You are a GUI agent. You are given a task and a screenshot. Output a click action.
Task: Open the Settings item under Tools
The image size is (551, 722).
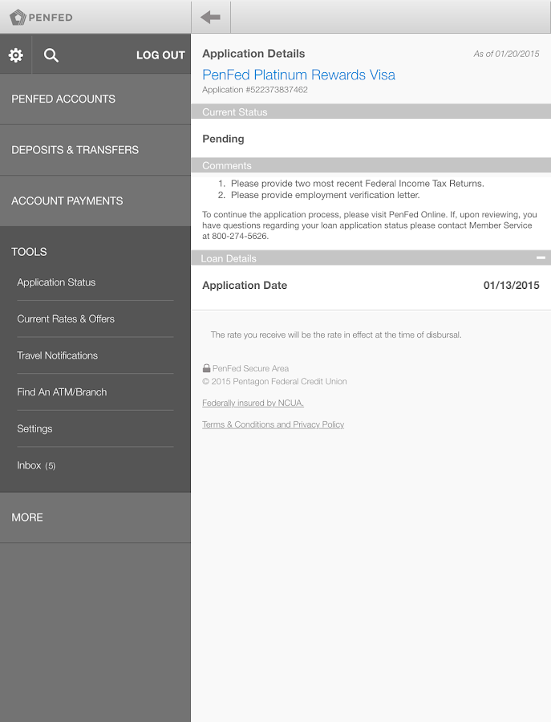[34, 429]
